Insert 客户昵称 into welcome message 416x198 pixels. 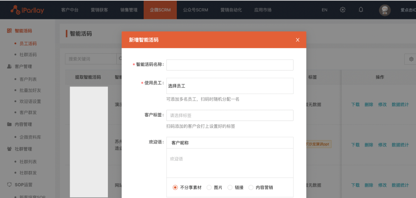[180, 143]
